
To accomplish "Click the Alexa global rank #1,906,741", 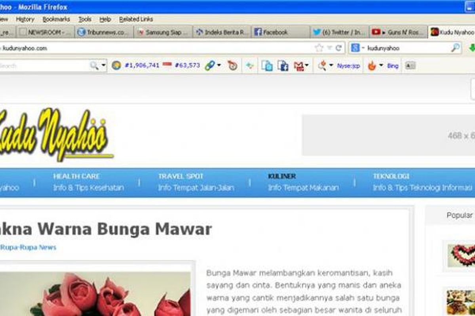I will (x=142, y=66).
